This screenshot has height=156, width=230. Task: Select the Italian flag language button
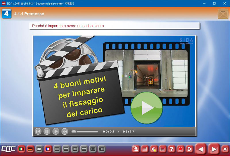click(x=21, y=149)
